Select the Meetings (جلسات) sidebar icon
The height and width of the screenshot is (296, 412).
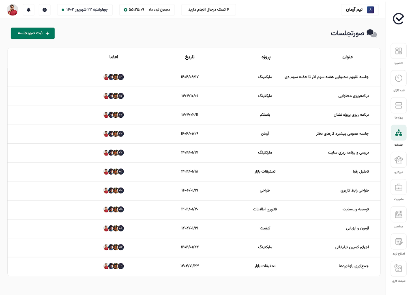pyautogui.click(x=398, y=133)
